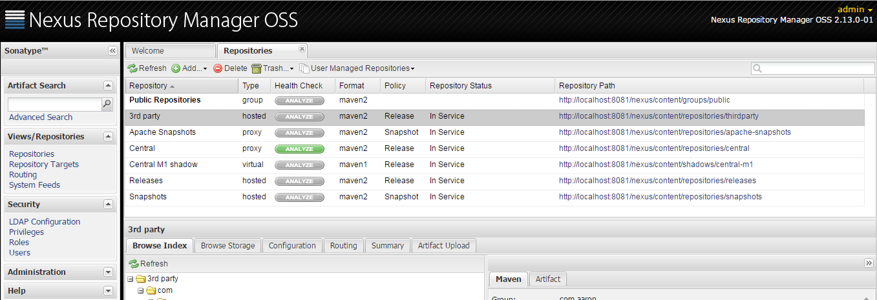Viewport: 877px width, 300px height.
Task: Open the Repositories link in the sidebar
Action: [32, 154]
